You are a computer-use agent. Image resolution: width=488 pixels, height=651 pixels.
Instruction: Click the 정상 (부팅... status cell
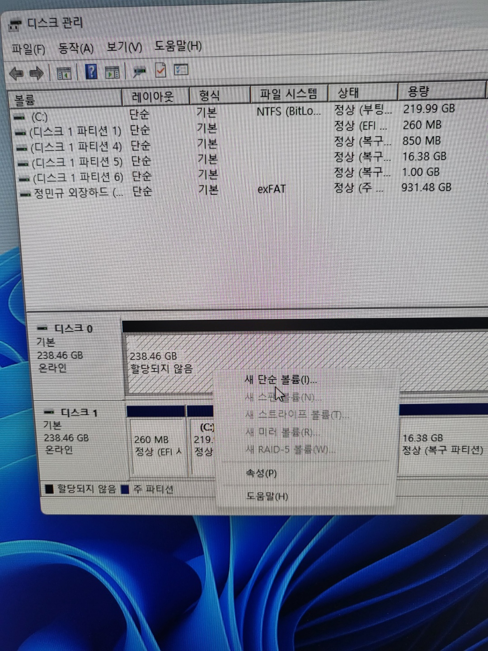(x=363, y=110)
